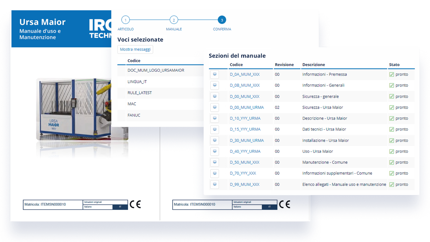Open the monitor icon for row D_70_YYY_XXX

tap(215, 173)
